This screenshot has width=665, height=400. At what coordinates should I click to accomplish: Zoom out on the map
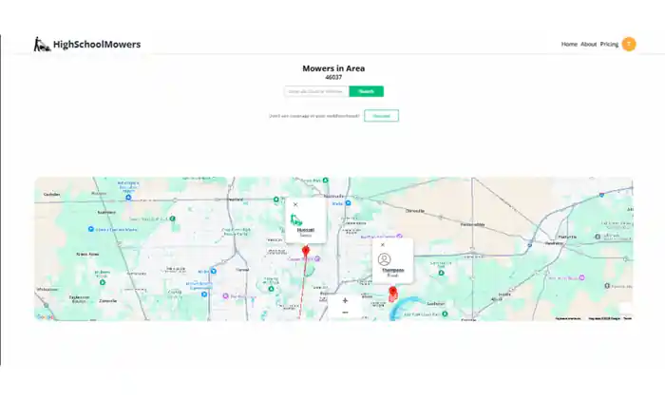pyautogui.click(x=345, y=313)
